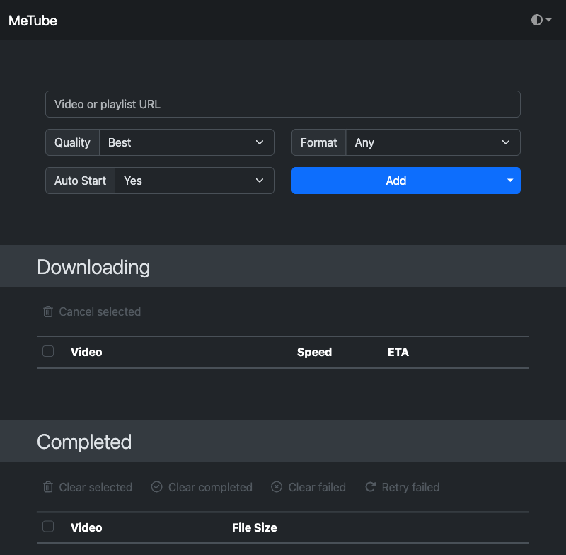This screenshot has width=566, height=555.
Task: Click the X circle icon beside Clear failed
Action: 277,487
